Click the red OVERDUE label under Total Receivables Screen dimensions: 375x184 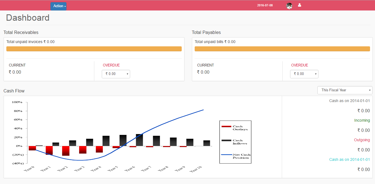(x=111, y=65)
